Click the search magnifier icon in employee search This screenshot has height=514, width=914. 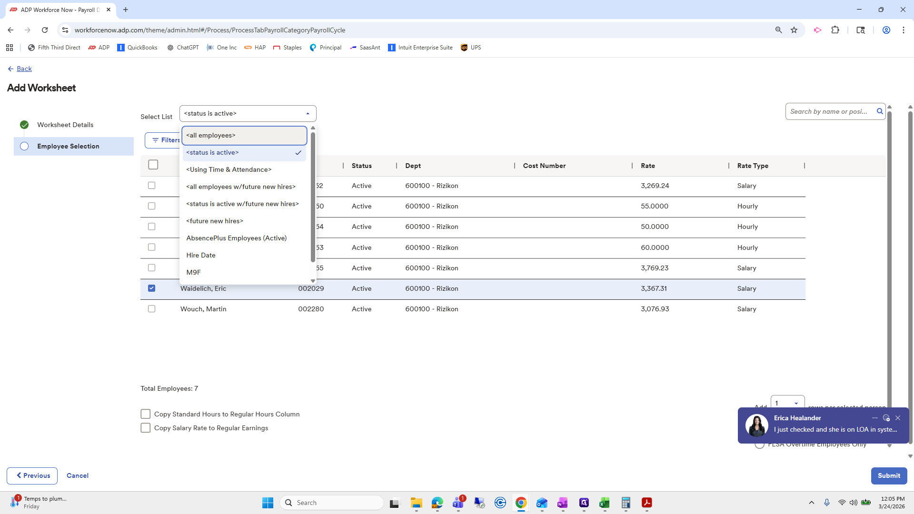click(880, 111)
